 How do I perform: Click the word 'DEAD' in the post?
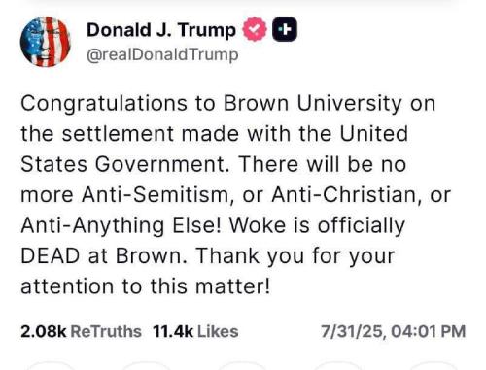click(x=51, y=256)
